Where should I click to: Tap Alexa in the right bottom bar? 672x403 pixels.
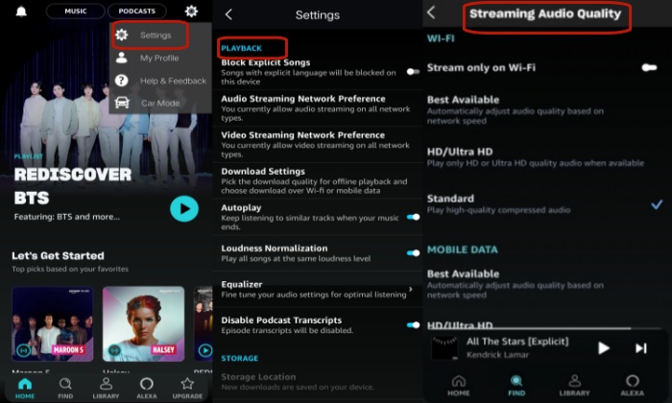[x=632, y=385]
